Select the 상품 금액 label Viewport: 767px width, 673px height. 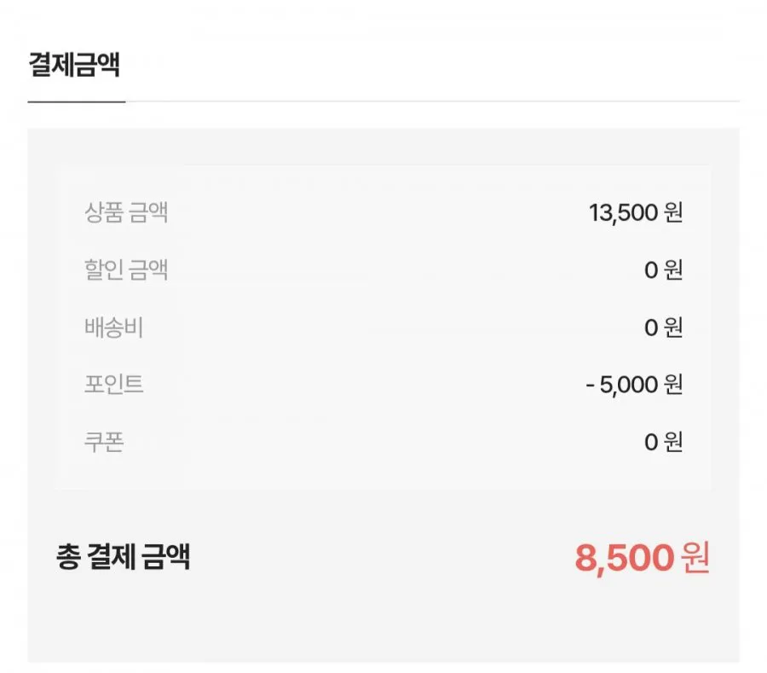(x=126, y=212)
